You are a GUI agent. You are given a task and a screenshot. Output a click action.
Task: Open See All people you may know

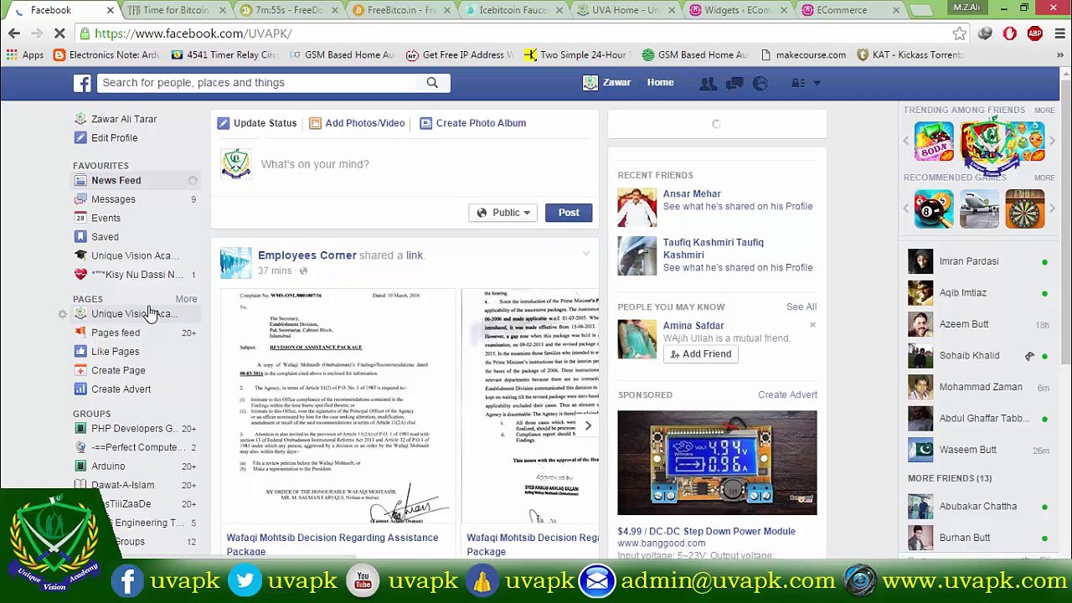[x=801, y=307]
